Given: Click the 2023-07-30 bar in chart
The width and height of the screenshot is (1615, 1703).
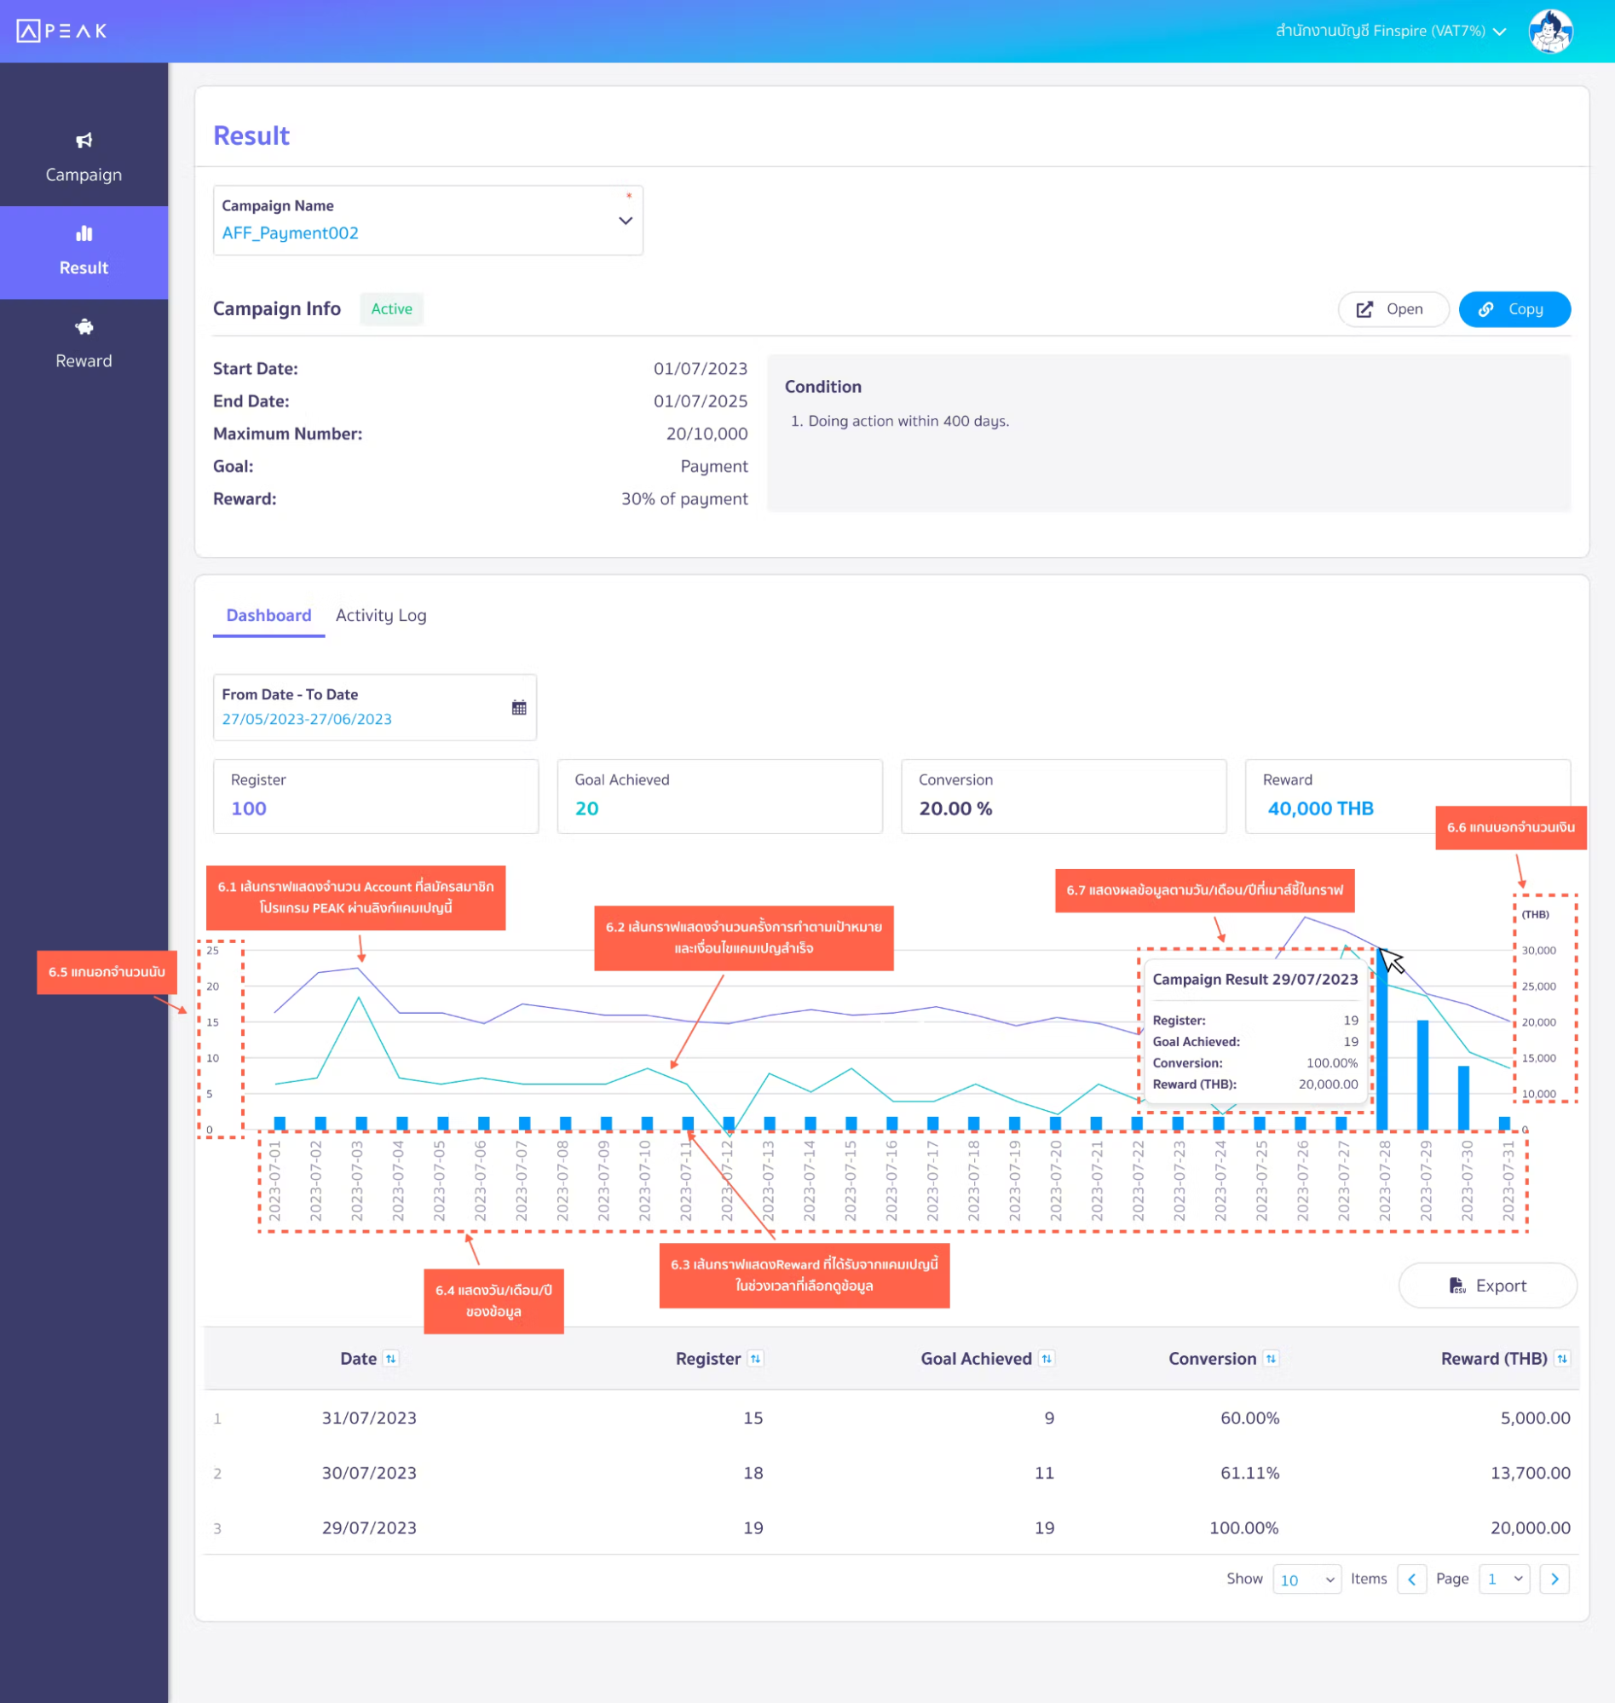Looking at the screenshot, I should (1463, 1098).
